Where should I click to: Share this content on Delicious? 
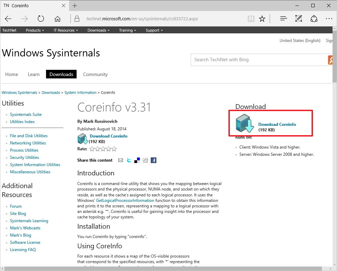click(137, 160)
